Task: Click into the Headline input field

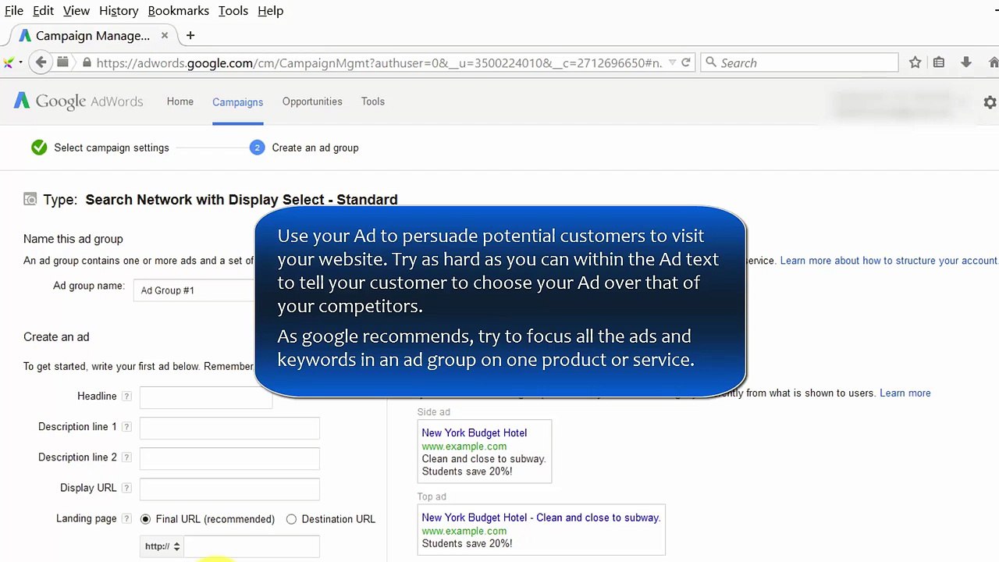Action: [206, 397]
